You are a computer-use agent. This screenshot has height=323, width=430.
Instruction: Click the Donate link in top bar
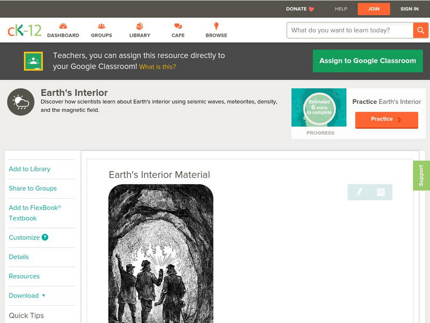pyautogui.click(x=300, y=9)
